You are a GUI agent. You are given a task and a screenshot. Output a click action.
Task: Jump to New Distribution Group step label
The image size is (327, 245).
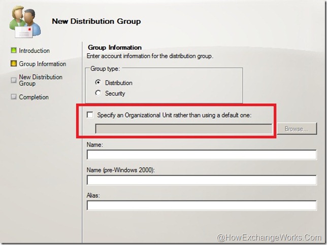click(41, 80)
